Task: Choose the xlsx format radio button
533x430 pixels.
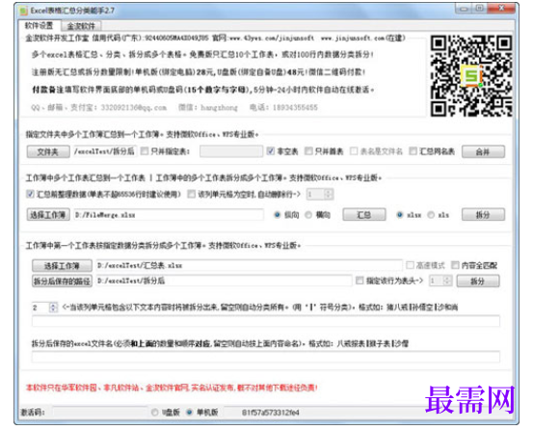Action: pyautogui.click(x=400, y=215)
